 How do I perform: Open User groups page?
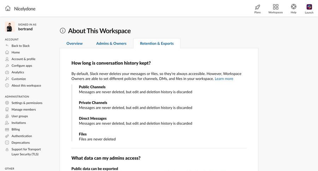(20, 116)
